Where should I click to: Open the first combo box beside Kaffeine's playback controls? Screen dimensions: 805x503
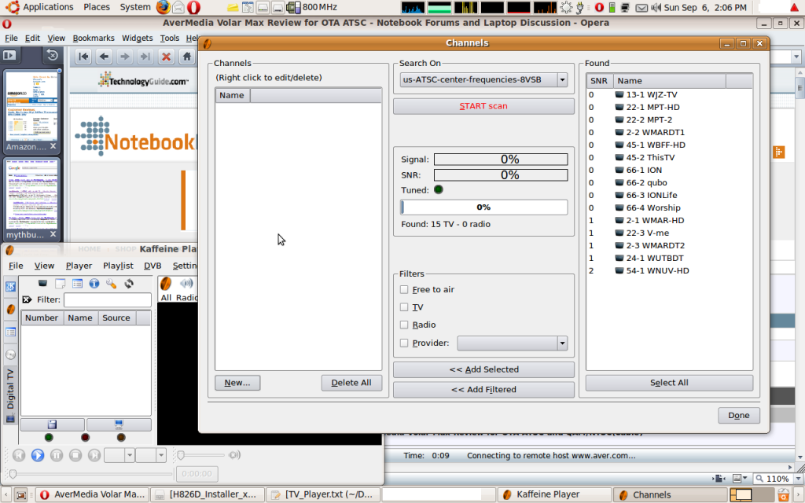coord(119,455)
